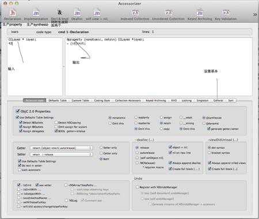Select the retain radio button
Image resolution: width=259 pixels, height=219 pixels.
[161, 123]
